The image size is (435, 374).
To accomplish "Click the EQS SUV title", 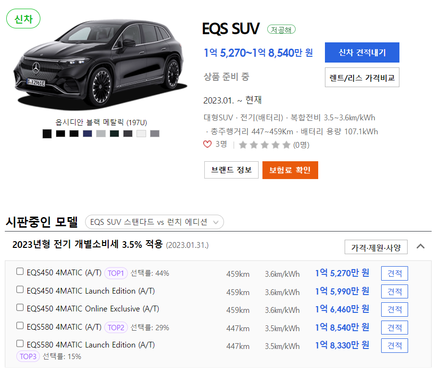I will click(x=231, y=28).
